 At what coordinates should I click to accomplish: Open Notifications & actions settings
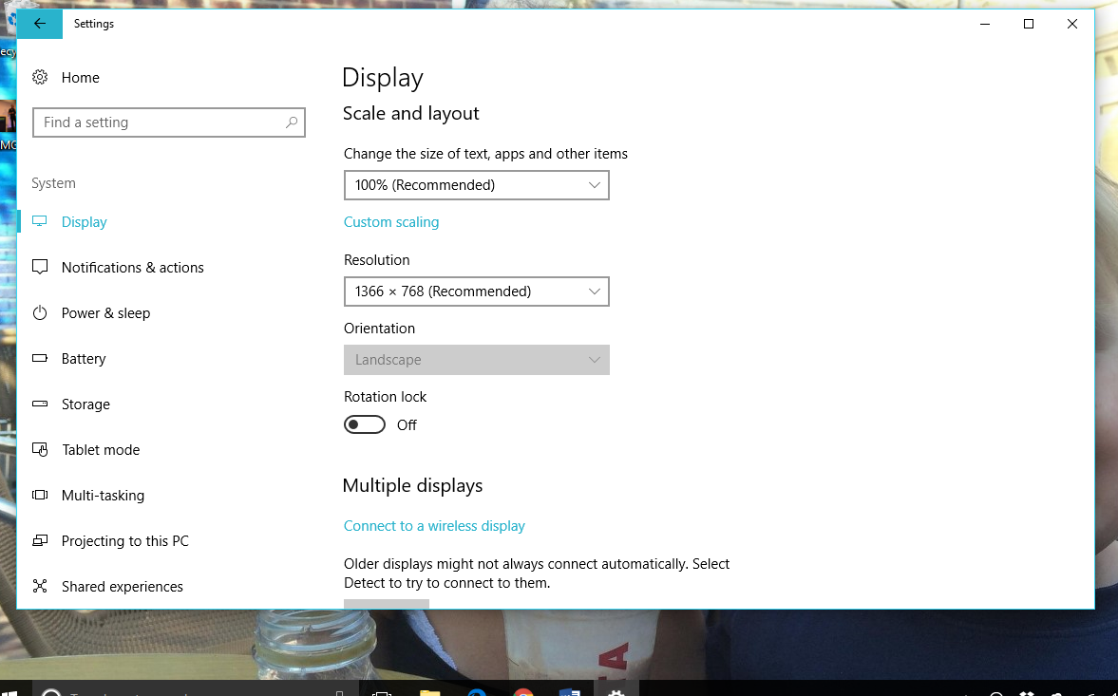132,267
